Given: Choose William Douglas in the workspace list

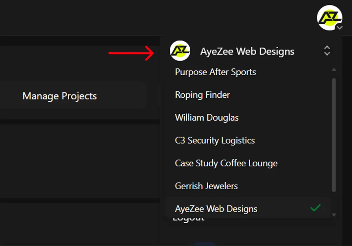Looking at the screenshot, I should 207,118.
